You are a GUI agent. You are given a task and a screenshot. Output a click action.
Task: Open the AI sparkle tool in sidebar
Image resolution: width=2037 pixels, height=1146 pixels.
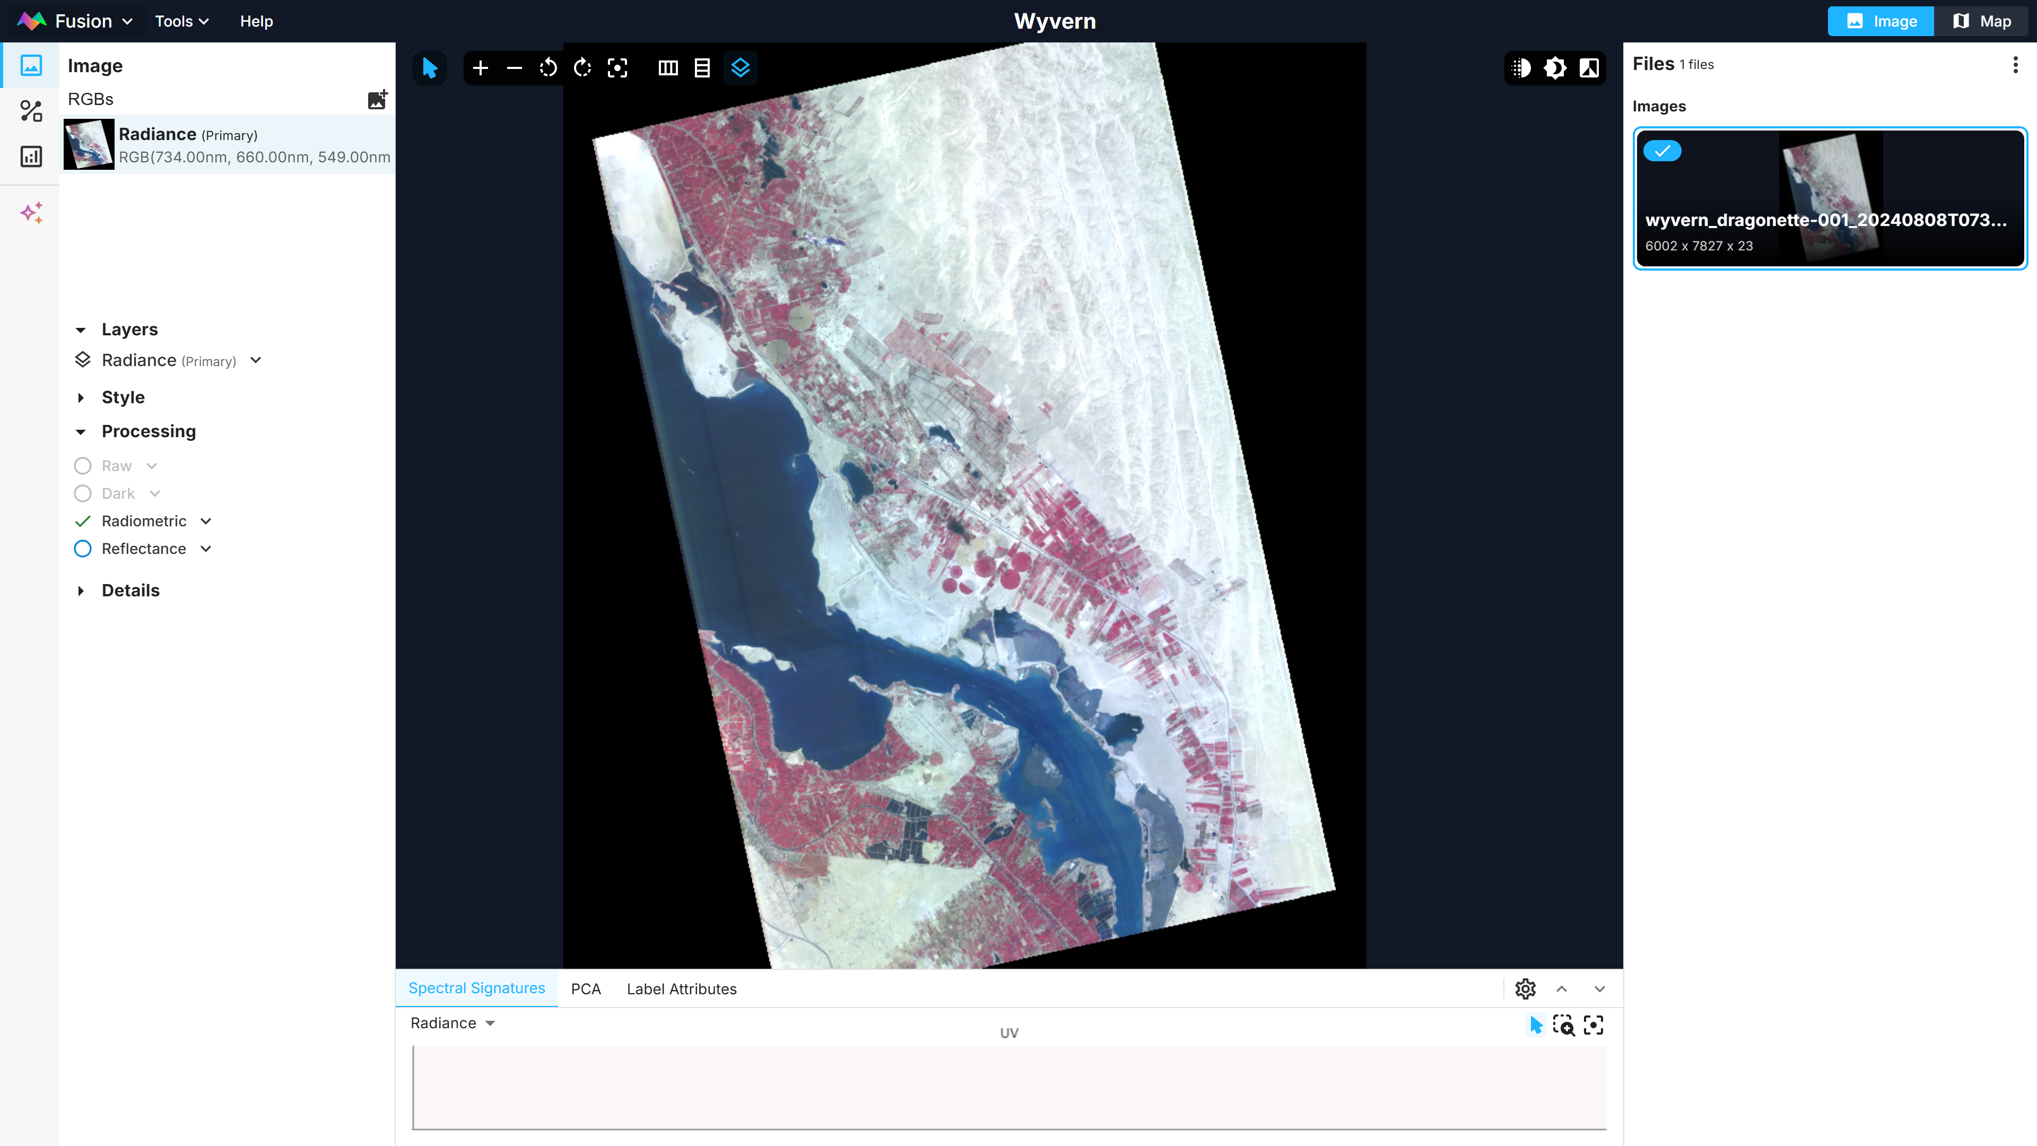point(32,212)
